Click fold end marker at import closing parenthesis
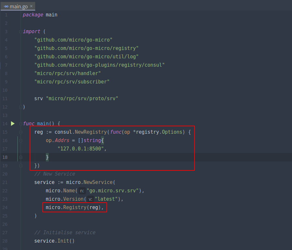The height and width of the screenshot is (250, 292). click(21, 107)
